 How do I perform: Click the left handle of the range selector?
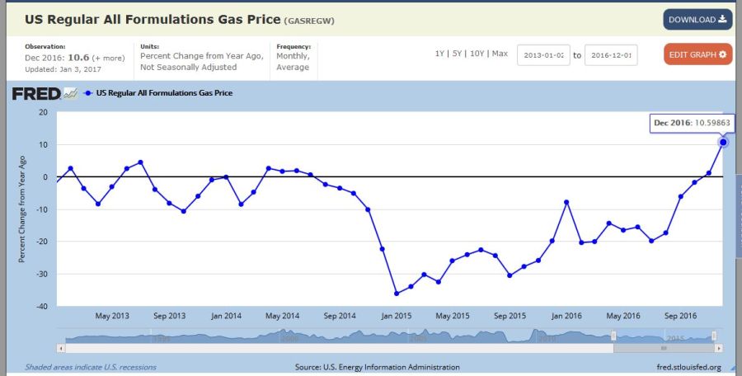click(613, 336)
